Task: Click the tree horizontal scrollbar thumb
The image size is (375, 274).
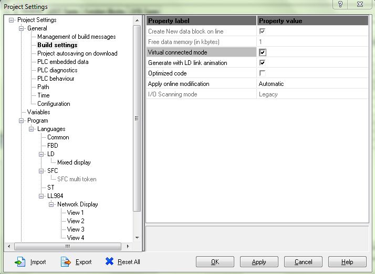Action: [x=68, y=246]
